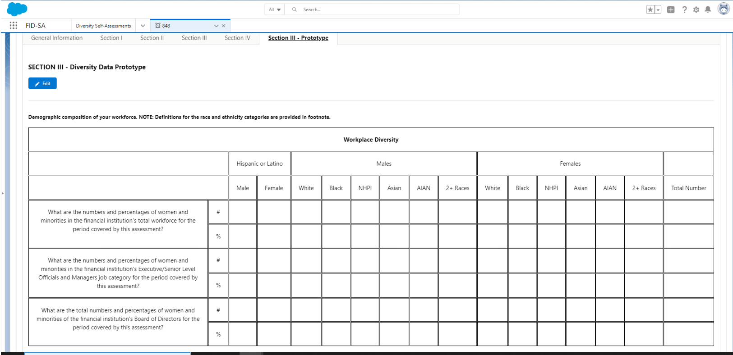View notifications bell

coord(708,9)
